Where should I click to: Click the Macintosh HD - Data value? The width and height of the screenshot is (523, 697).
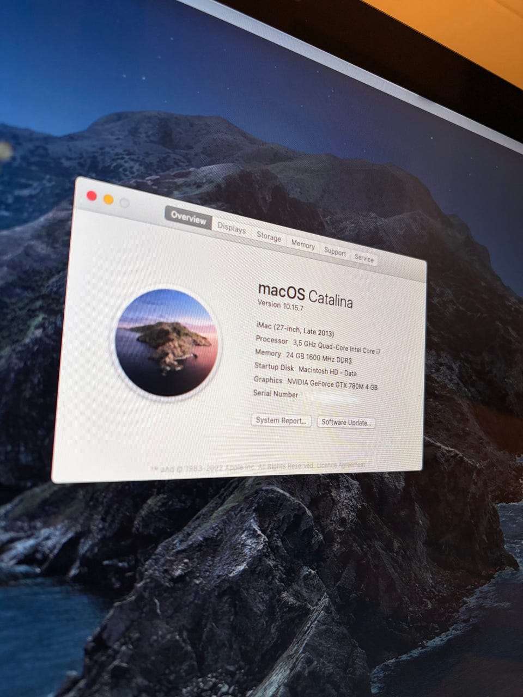pyautogui.click(x=327, y=371)
